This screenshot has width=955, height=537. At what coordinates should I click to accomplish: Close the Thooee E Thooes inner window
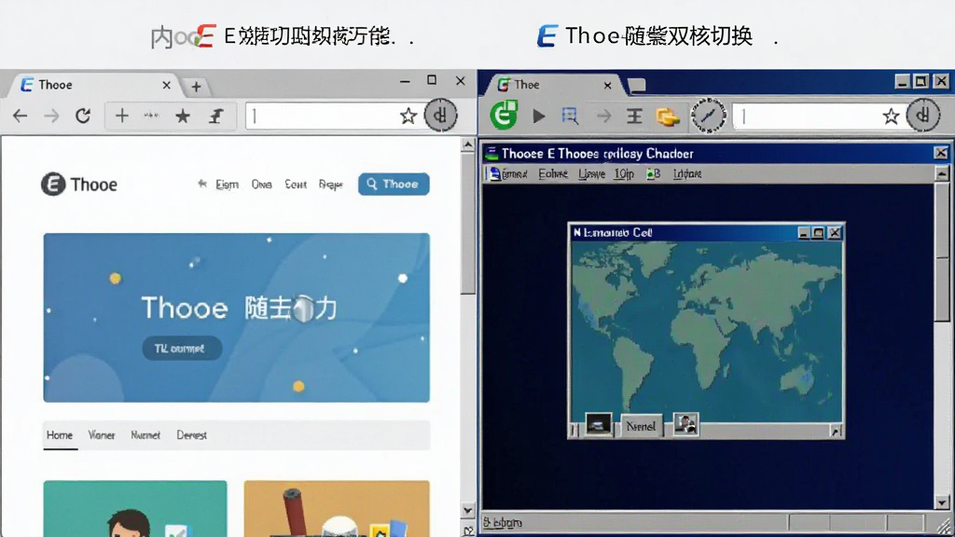click(941, 153)
